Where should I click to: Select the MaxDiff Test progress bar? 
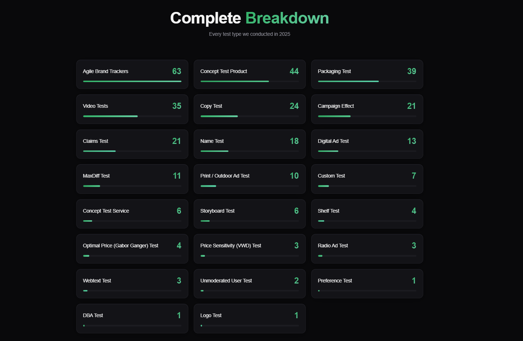pos(132,186)
